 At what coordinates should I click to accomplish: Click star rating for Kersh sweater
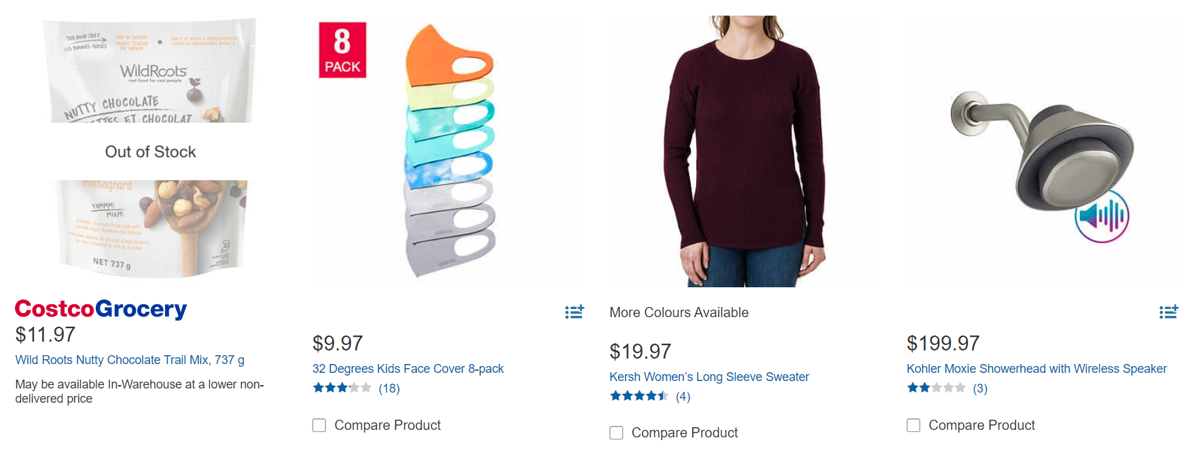pyautogui.click(x=638, y=397)
